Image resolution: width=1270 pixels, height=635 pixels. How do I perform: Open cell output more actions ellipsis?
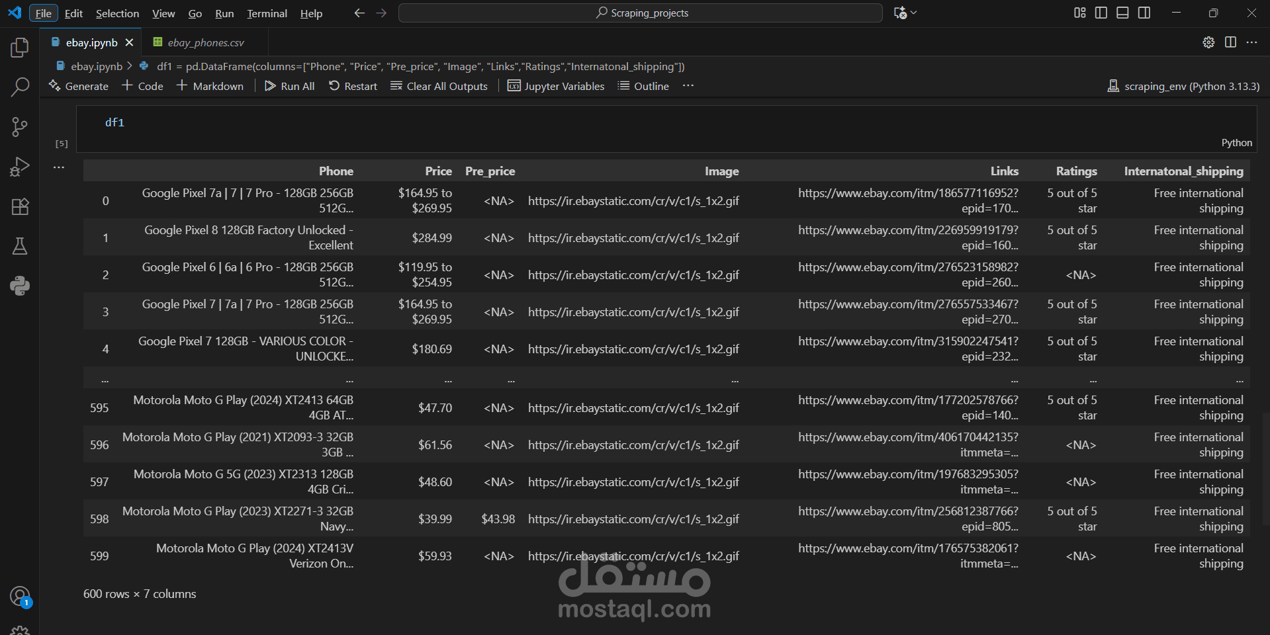point(59,167)
